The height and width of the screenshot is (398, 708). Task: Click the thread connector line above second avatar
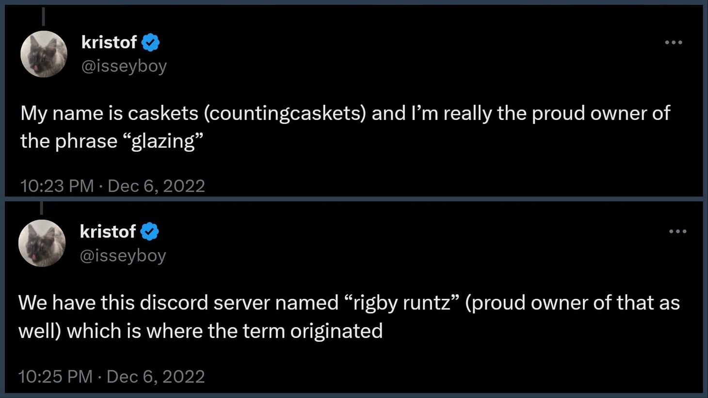tap(41, 207)
